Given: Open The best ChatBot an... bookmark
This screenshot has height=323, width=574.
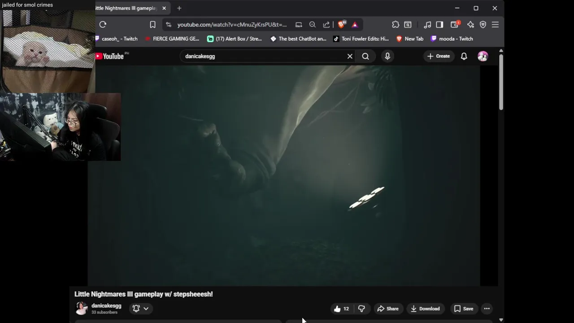Looking at the screenshot, I should tap(298, 39).
